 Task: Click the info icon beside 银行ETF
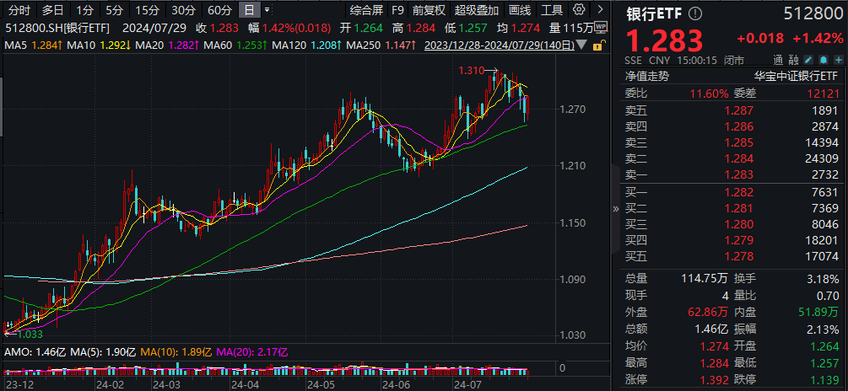coord(694,14)
